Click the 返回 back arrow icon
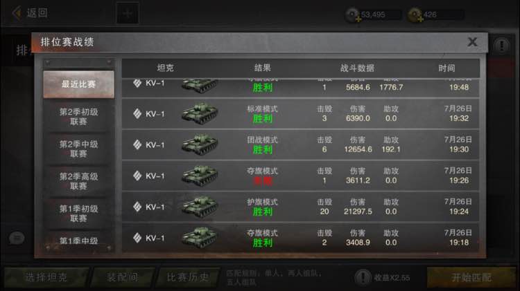Image resolution: width=520 pixels, height=291 pixels. click(17, 13)
